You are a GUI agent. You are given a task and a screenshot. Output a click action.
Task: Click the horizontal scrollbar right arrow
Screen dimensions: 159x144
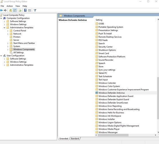point(156,135)
